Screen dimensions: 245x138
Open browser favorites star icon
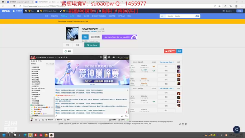[225, 6]
